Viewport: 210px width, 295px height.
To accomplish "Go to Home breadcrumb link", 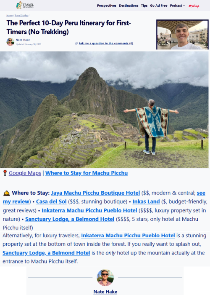I will coord(9,16).
